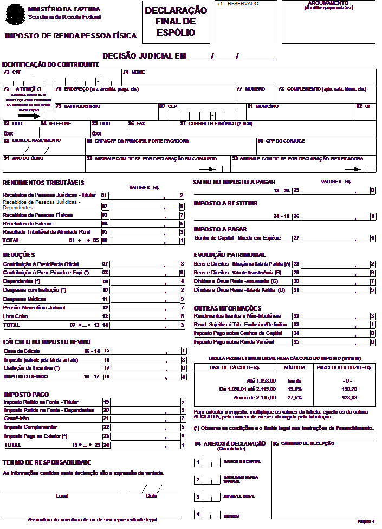Click the 71 - RESERVADO box
The height and width of the screenshot is (529, 382).
(x=245, y=22)
